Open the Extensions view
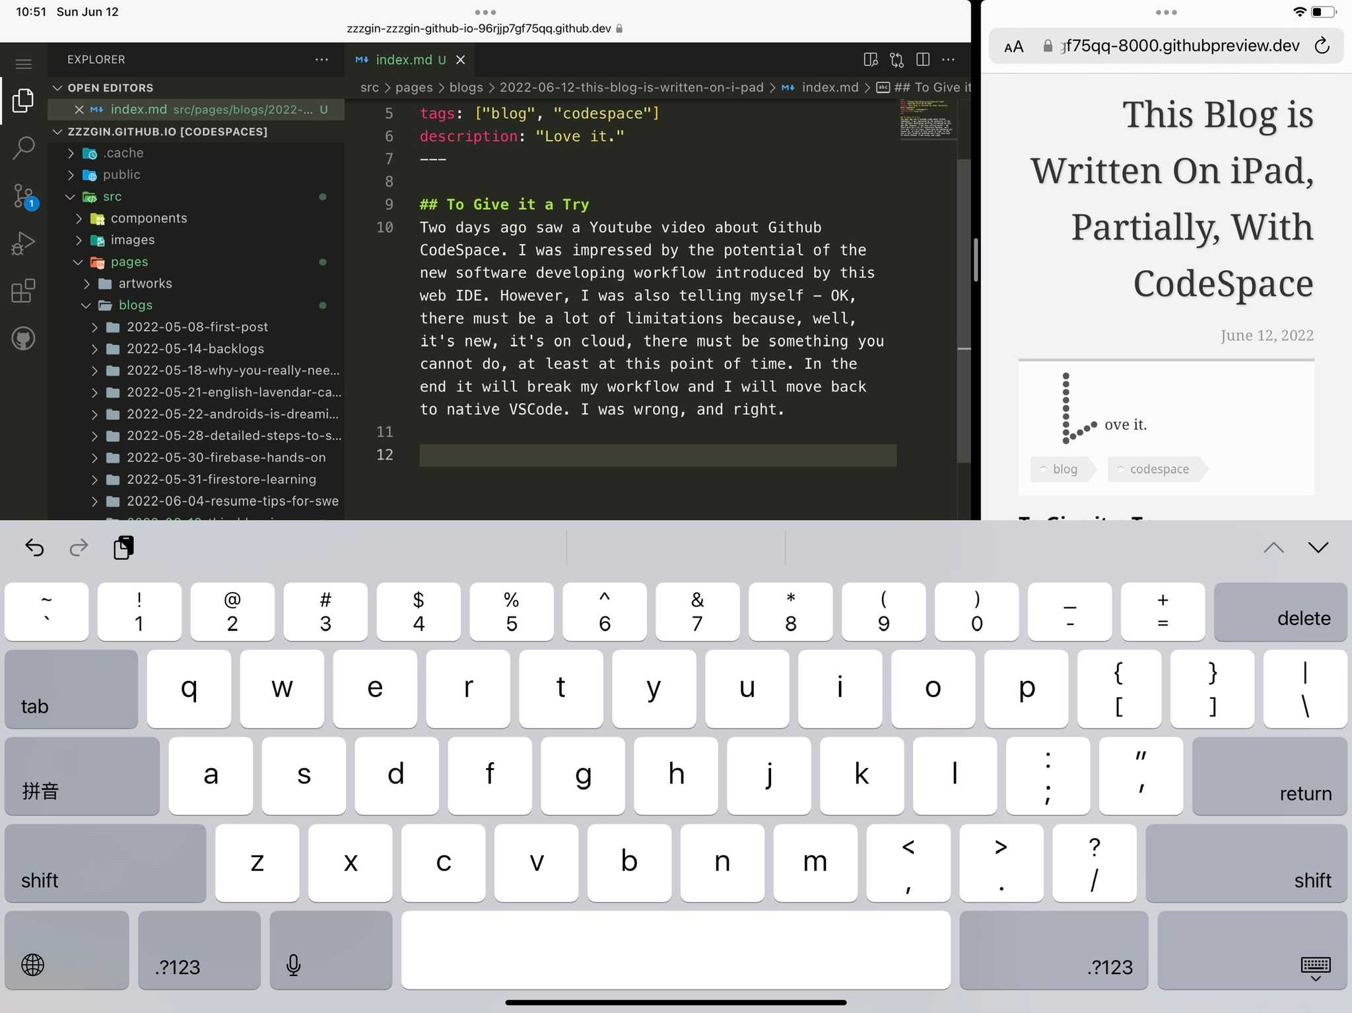 [x=23, y=290]
